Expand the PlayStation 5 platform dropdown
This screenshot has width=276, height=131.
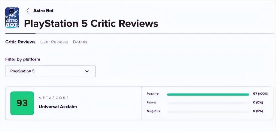tap(50, 71)
